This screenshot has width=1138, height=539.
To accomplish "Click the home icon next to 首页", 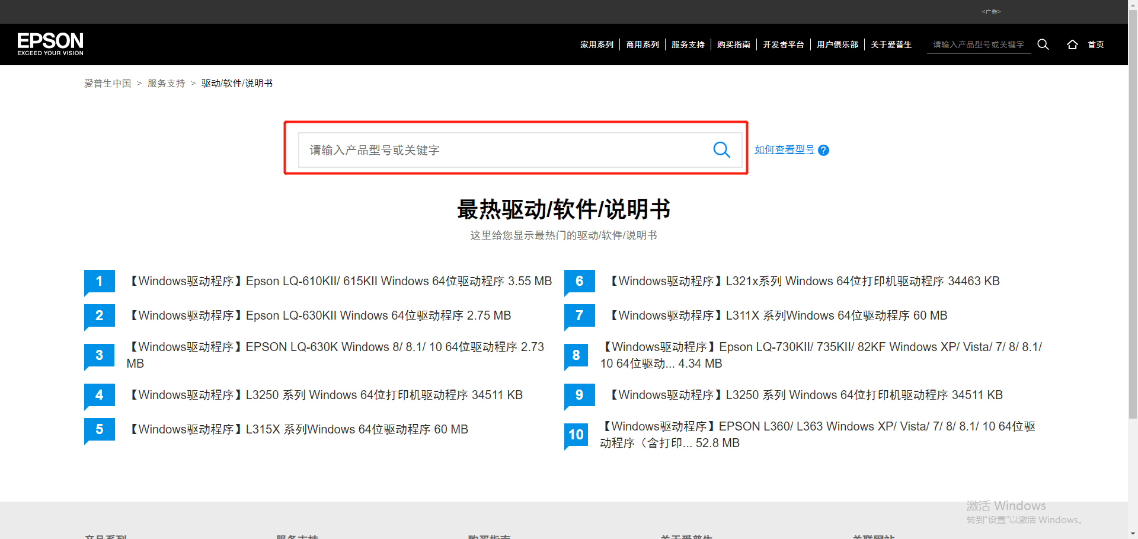I will coord(1072,44).
